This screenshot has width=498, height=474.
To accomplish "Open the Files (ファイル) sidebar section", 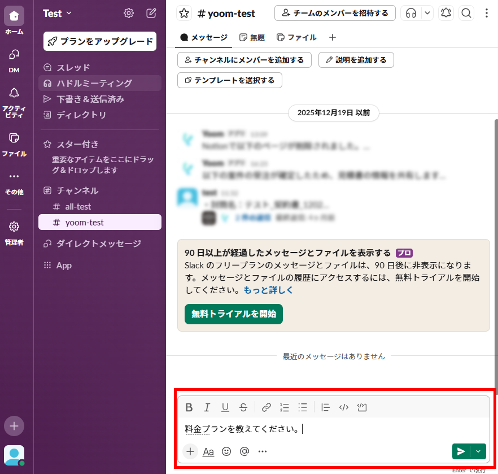I will click(x=14, y=145).
